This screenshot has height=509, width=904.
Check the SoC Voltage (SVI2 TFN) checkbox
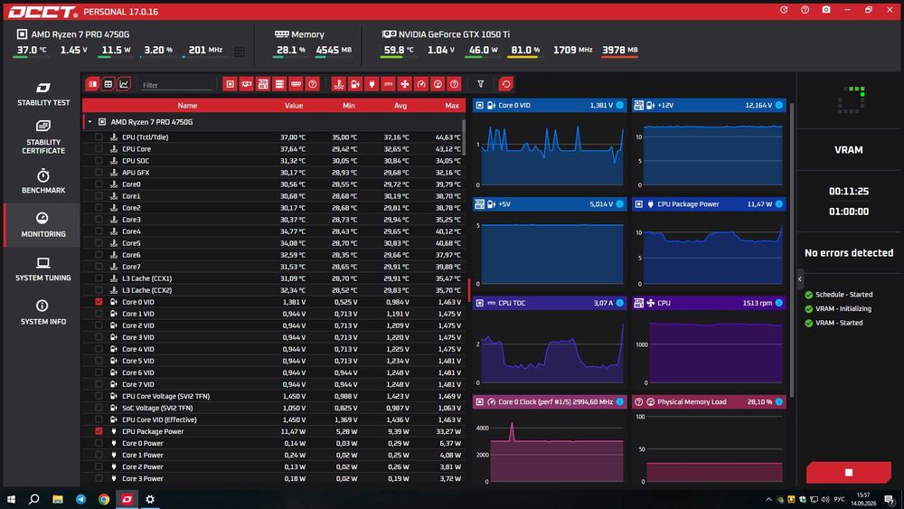click(99, 408)
